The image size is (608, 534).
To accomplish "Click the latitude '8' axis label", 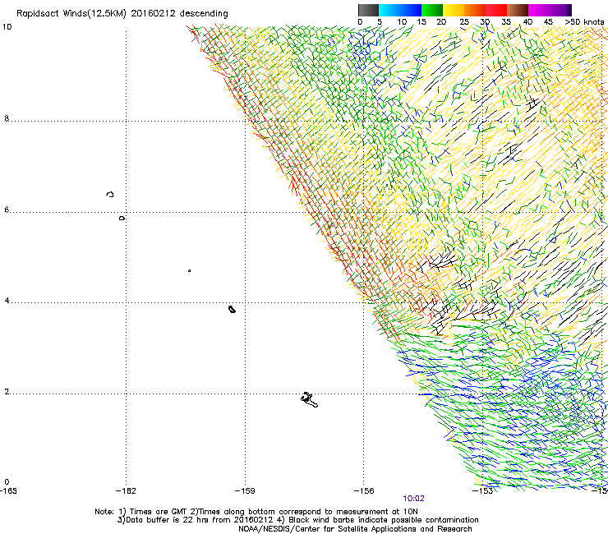I will click(7, 118).
